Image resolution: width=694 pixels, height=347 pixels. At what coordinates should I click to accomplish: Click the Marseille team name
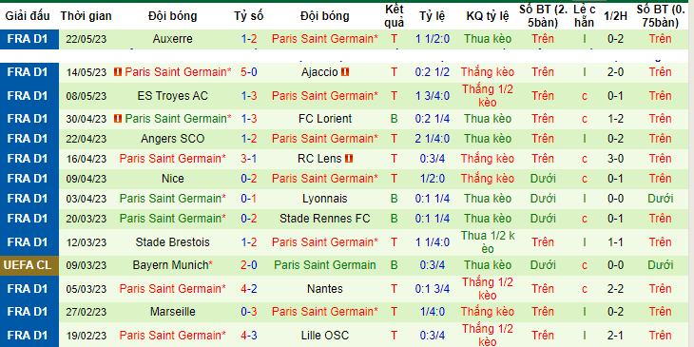click(173, 312)
